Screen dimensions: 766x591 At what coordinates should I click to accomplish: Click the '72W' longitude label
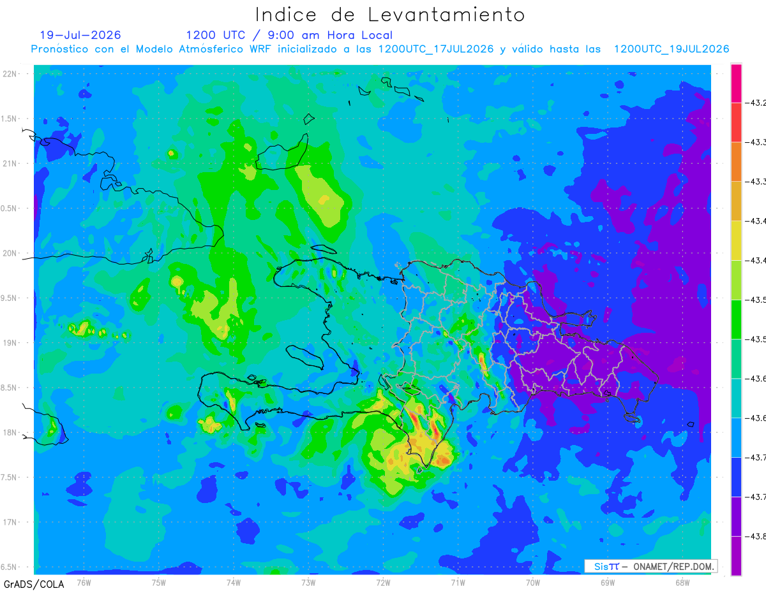[383, 582]
